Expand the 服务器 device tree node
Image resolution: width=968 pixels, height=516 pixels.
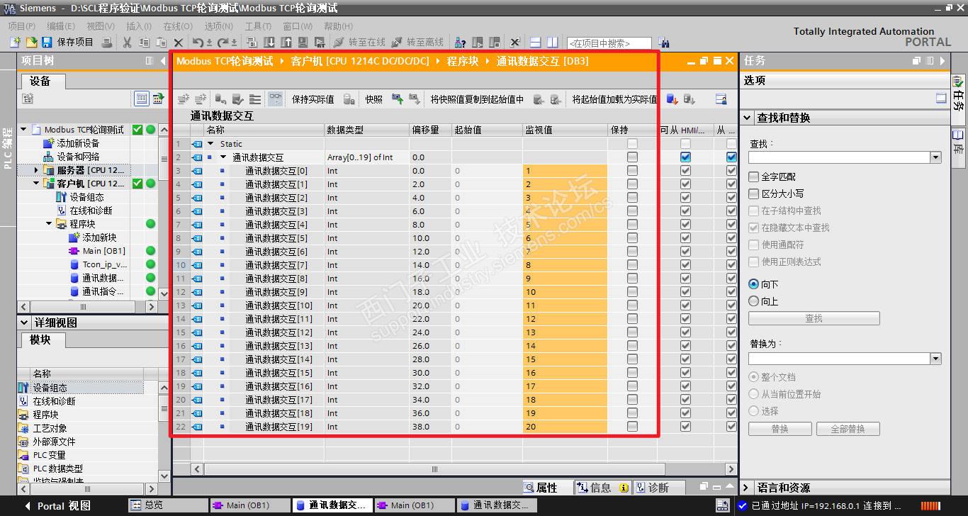click(x=36, y=170)
